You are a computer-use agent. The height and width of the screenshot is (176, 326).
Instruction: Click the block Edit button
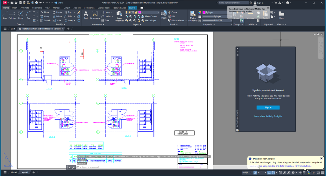(x=171, y=16)
